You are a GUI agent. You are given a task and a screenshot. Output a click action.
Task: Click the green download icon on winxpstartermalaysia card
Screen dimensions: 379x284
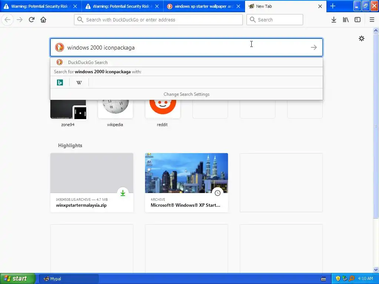pos(123,193)
